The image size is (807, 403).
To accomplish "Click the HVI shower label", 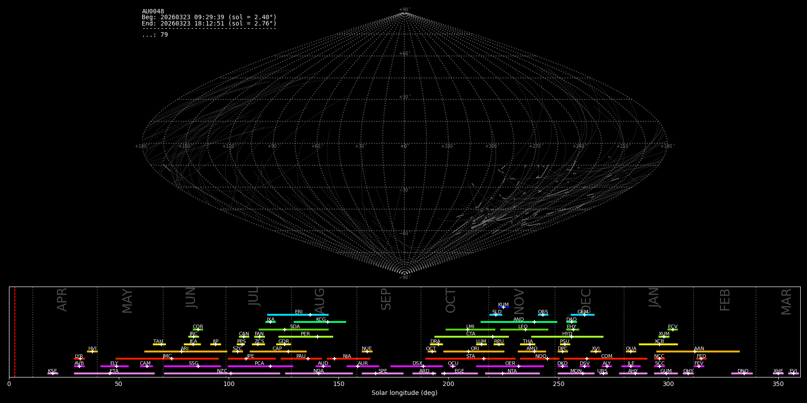I will [92, 349].
